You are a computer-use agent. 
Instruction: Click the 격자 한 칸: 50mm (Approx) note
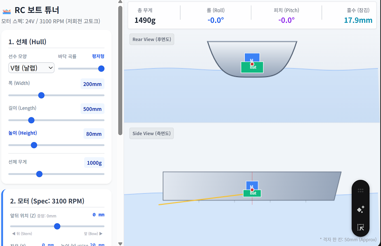tap(348, 239)
